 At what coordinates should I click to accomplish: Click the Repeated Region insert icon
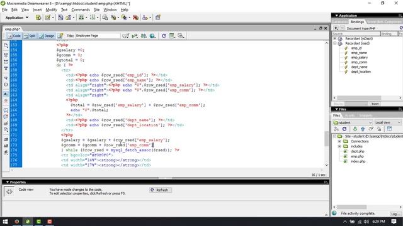(x=60, y=18)
